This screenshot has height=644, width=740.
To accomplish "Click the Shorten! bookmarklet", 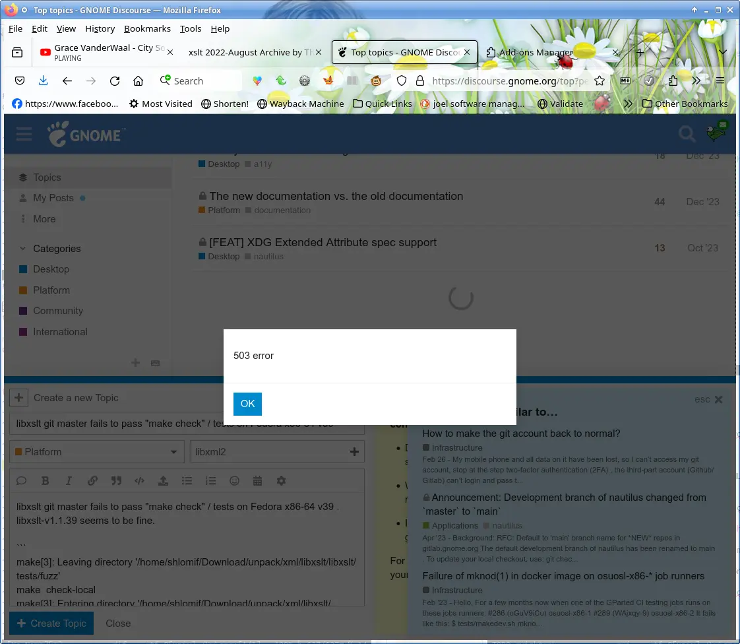I will pyautogui.click(x=225, y=104).
